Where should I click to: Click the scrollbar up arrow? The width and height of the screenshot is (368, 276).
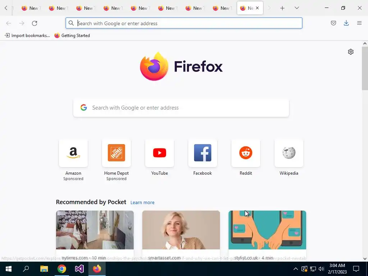[365, 43]
